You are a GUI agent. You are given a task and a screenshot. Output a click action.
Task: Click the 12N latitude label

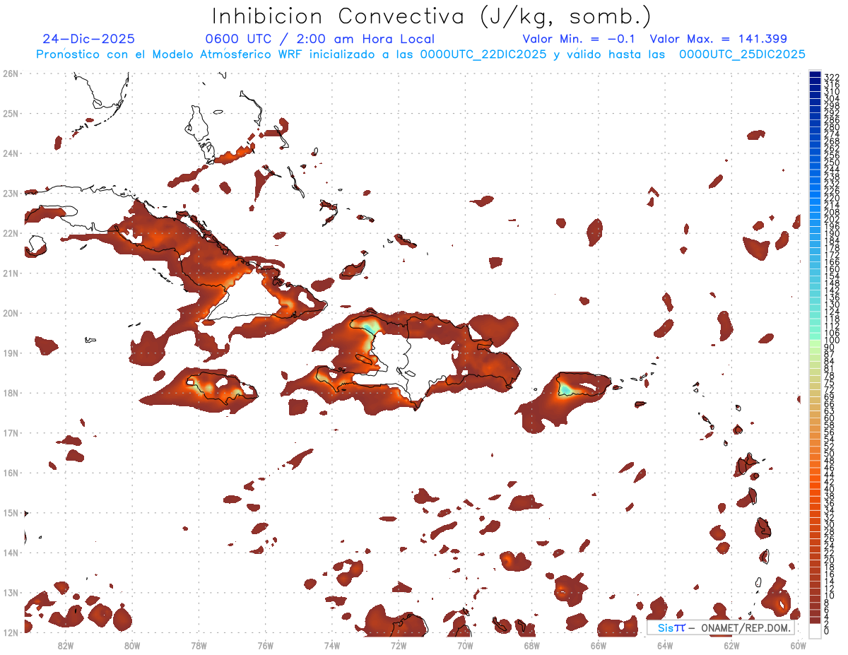tap(10, 632)
